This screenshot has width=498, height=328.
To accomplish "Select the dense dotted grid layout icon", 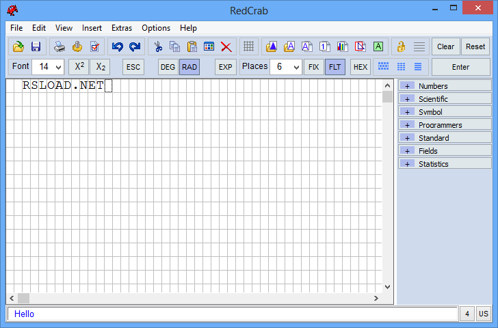I will [383, 66].
